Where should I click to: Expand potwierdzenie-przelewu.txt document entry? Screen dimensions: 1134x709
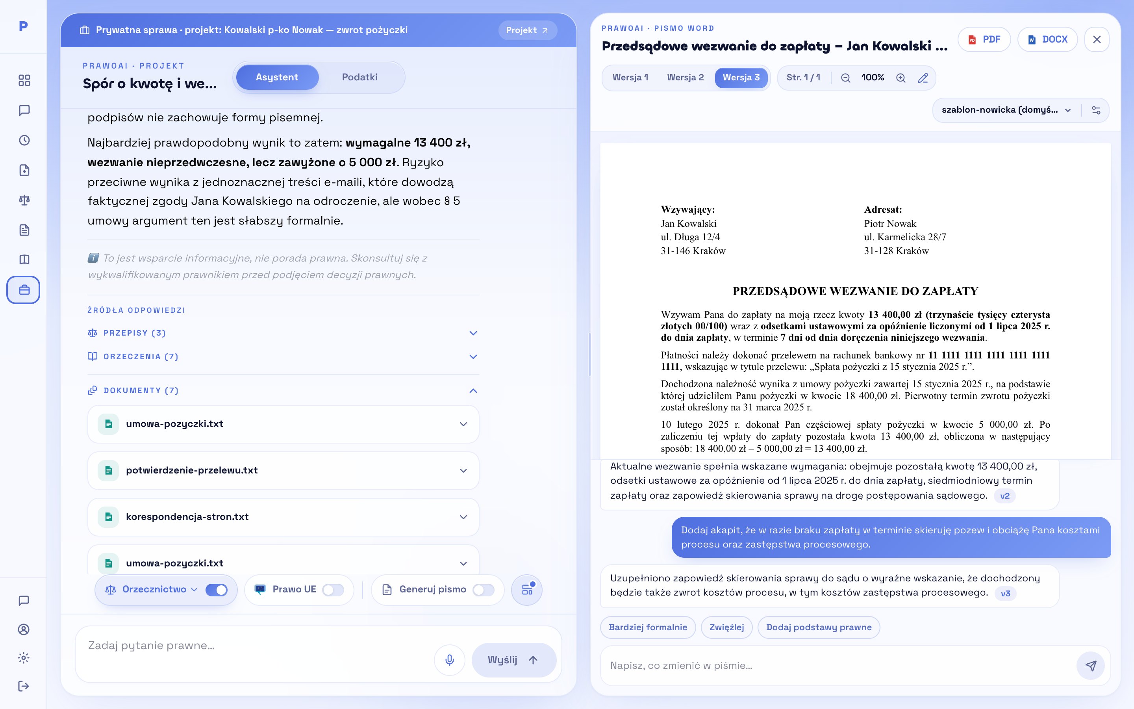283,470
